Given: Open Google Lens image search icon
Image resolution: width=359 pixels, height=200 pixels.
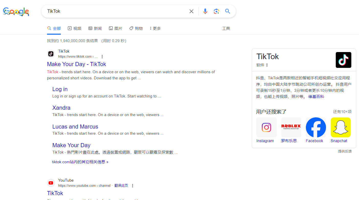Looking at the screenshot, I should [216, 11].
